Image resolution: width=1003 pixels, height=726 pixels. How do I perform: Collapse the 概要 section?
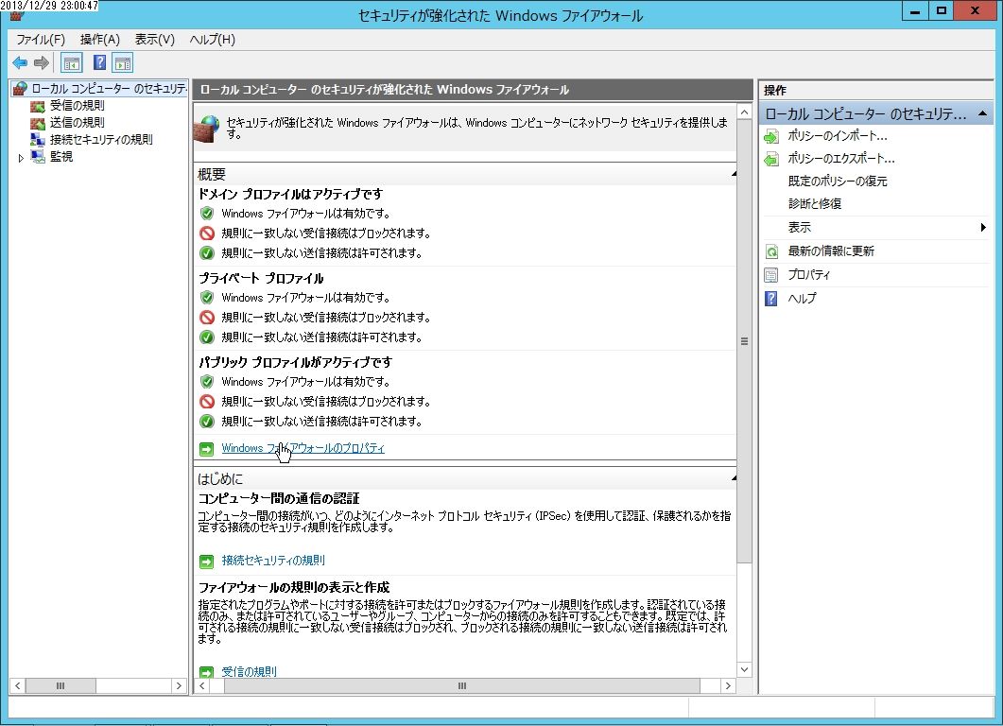733,174
